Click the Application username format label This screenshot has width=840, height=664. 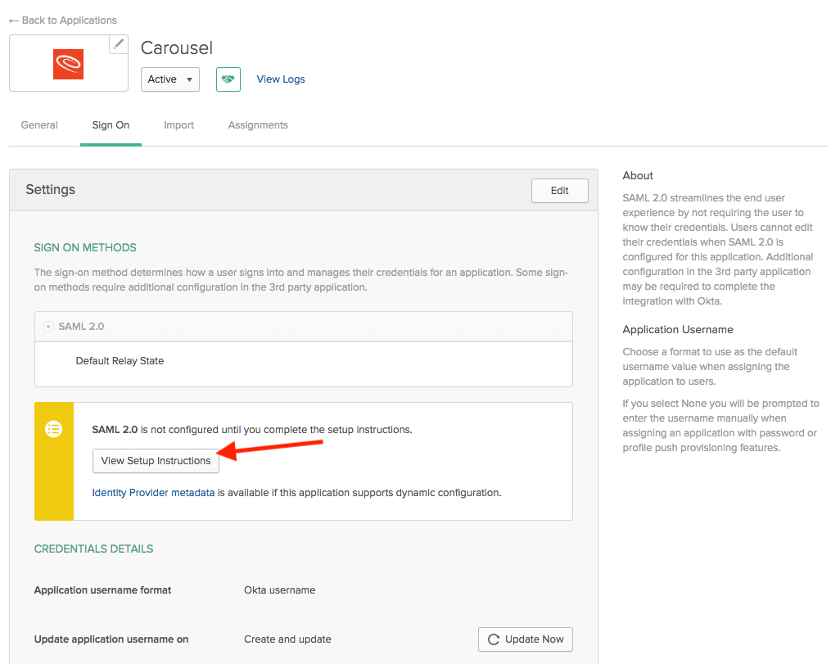[x=103, y=590]
